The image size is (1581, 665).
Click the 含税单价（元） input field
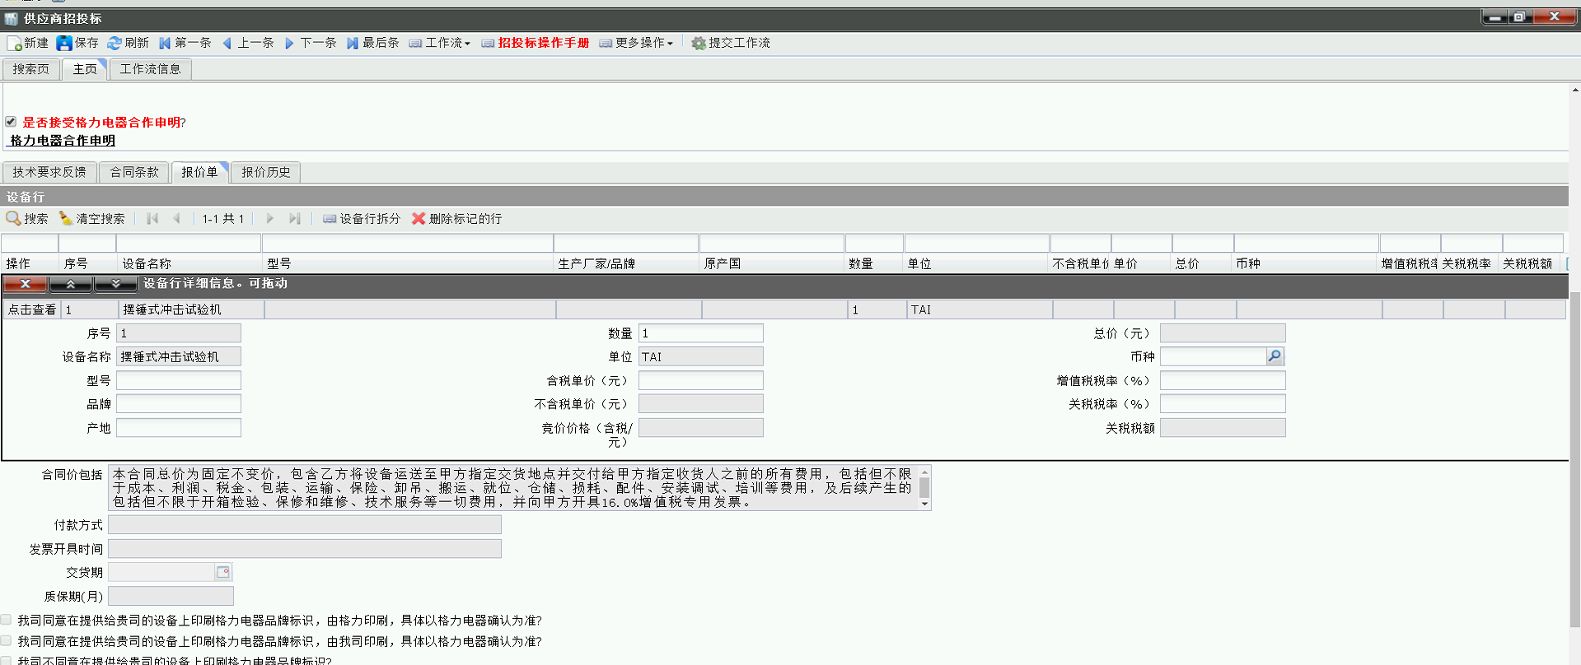pos(701,380)
